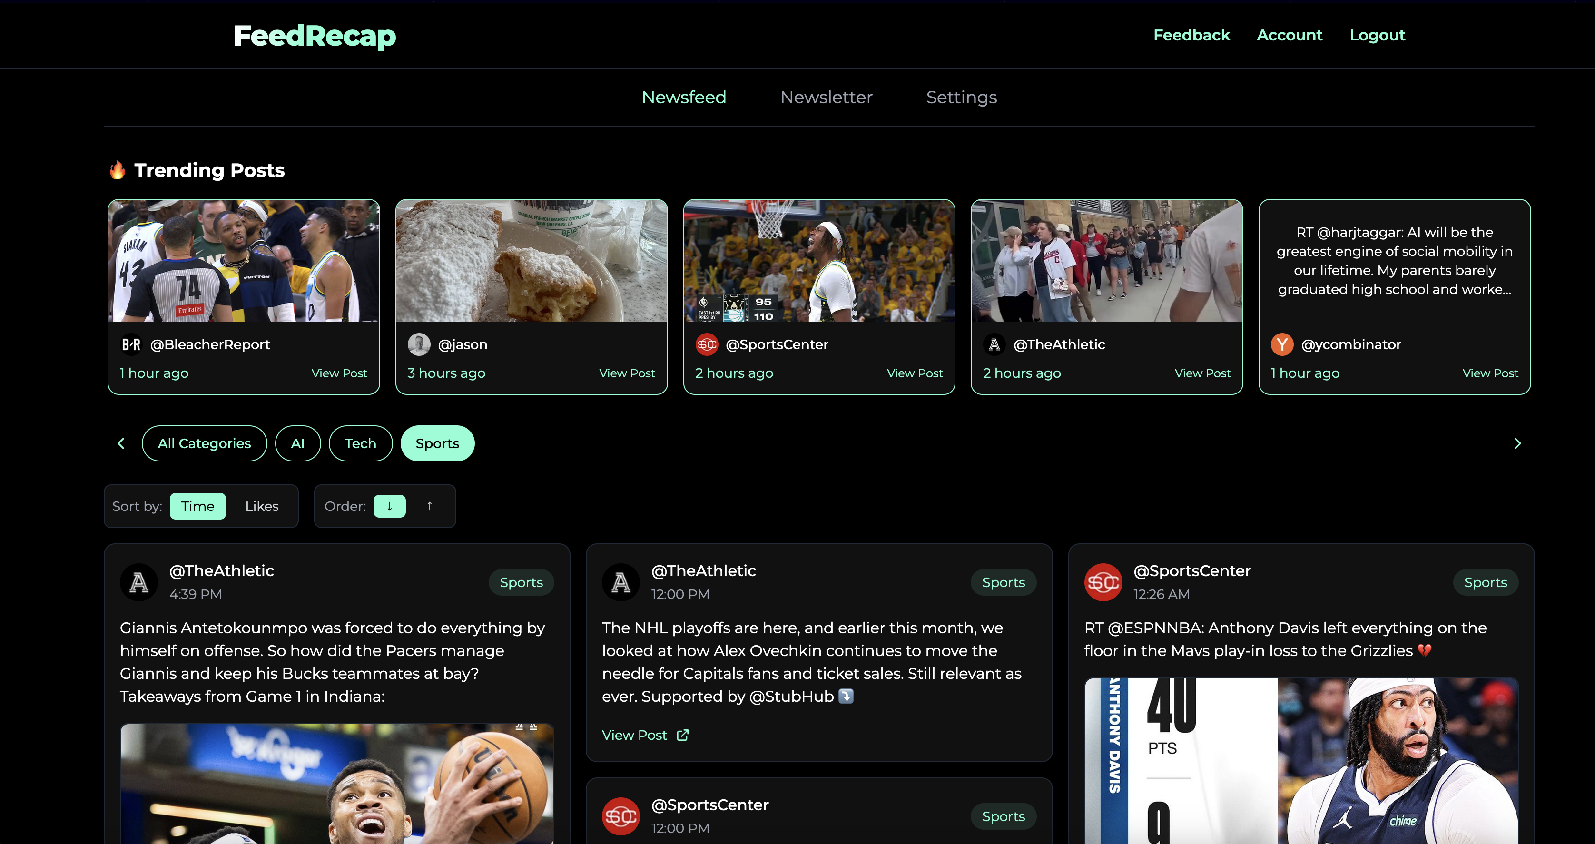Click TheAthletic avatar on 12:00 PM post
The width and height of the screenshot is (1595, 844).
click(620, 582)
